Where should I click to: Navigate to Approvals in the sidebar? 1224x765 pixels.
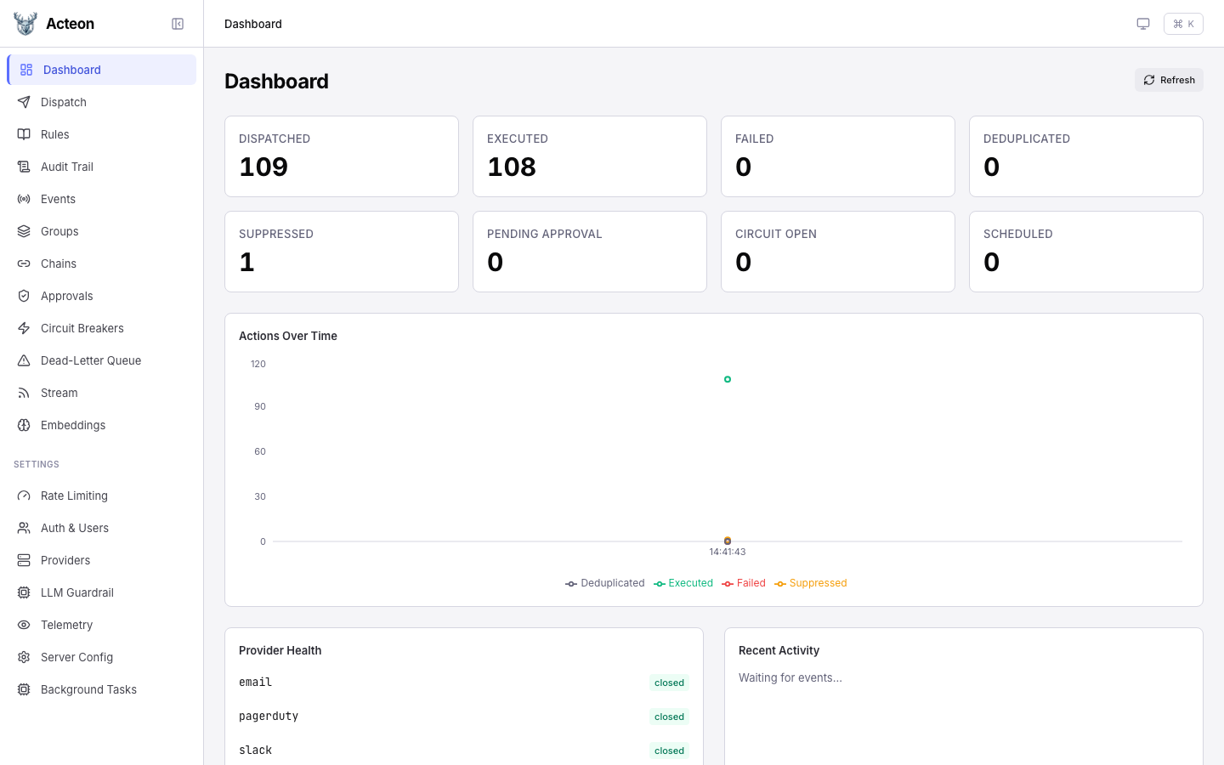click(66, 296)
